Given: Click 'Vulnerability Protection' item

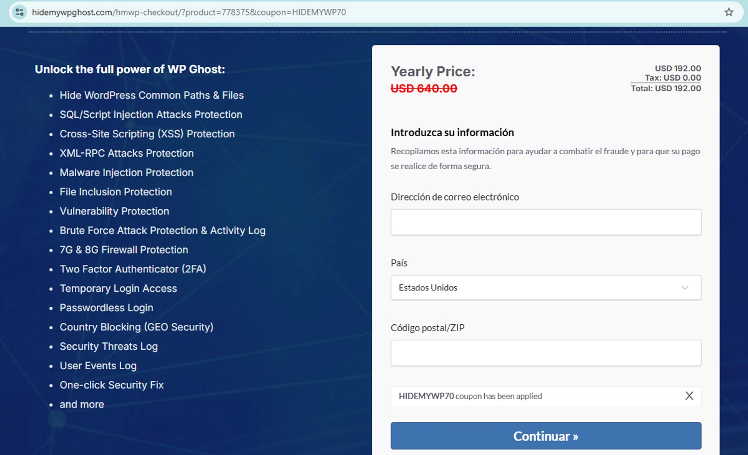Looking at the screenshot, I should coord(114,211).
